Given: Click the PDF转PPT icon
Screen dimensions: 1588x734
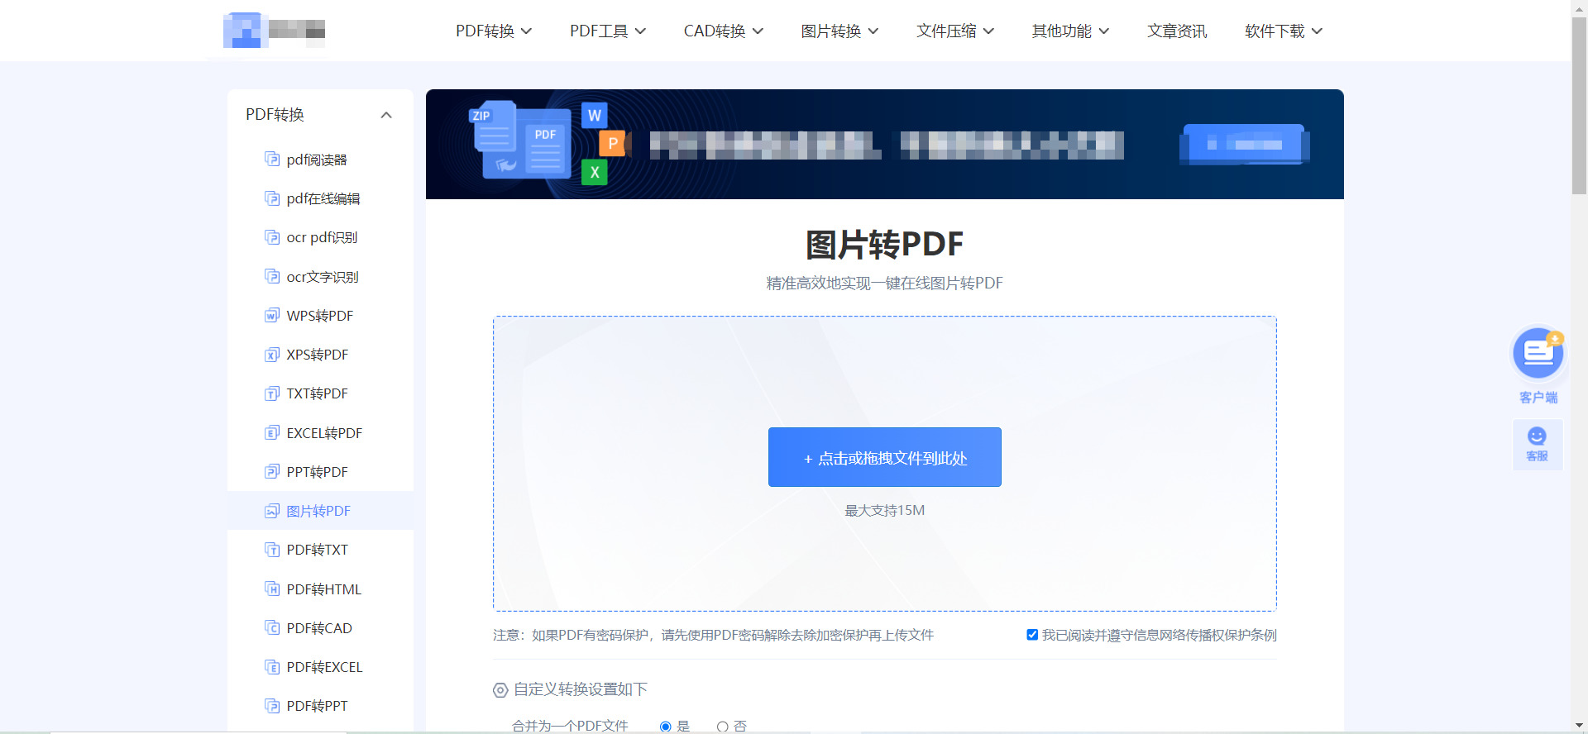Looking at the screenshot, I should [272, 706].
